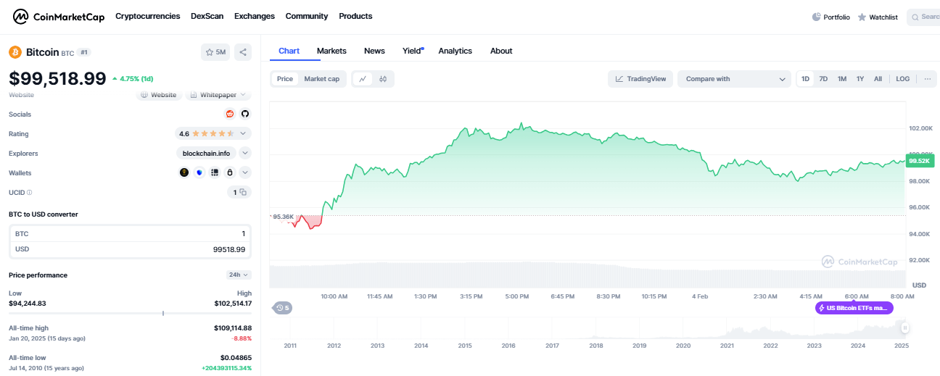
Task: Open the Exchanges menu in navigation
Action: click(x=254, y=16)
